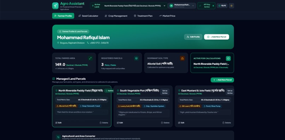Click the Total Farmed Area expand arrows icon
285x140 pixels.
(x=90, y=58)
